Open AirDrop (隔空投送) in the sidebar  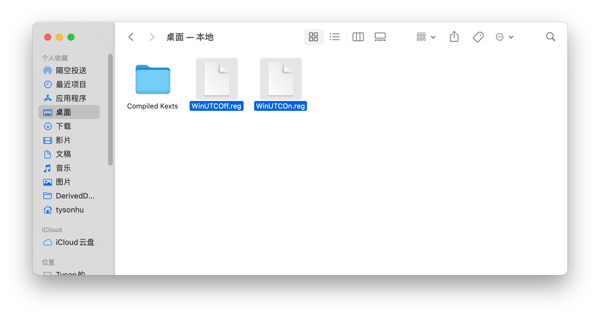[x=71, y=71]
